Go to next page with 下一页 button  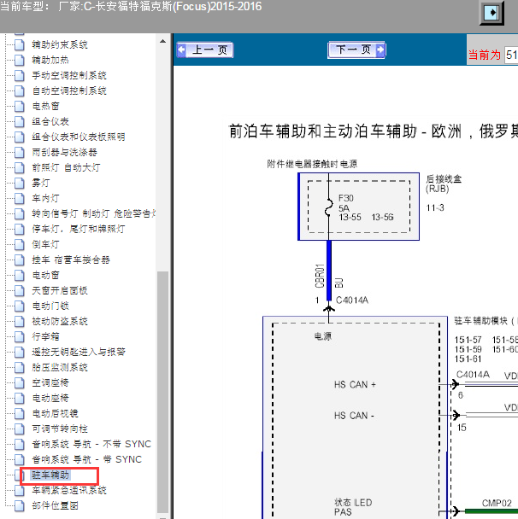pyautogui.click(x=356, y=50)
